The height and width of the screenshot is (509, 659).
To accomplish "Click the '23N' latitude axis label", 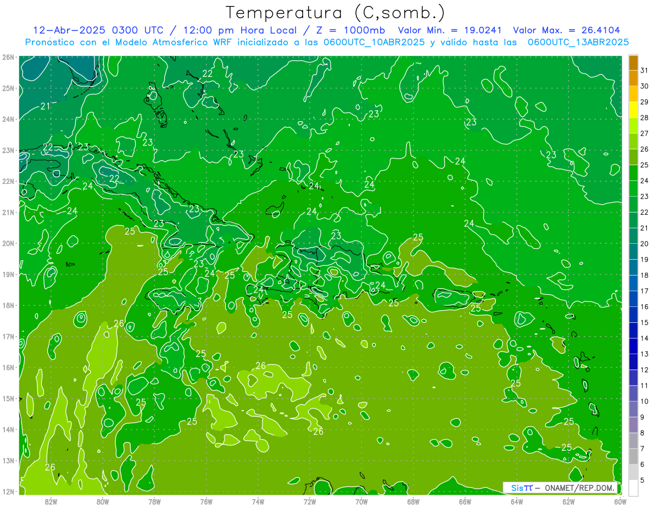I will coord(8,150).
